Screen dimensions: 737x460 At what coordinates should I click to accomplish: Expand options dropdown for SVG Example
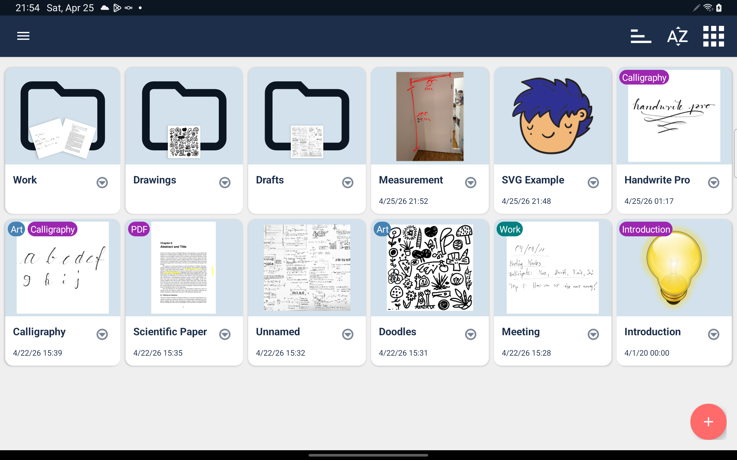pos(593,183)
